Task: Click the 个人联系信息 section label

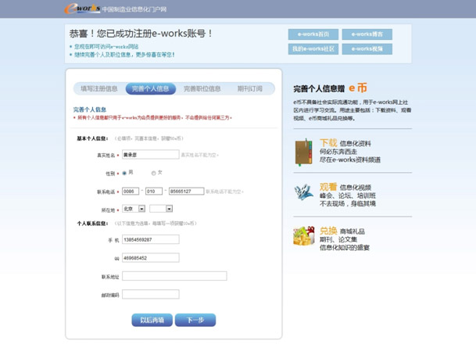Action: [x=92, y=224]
